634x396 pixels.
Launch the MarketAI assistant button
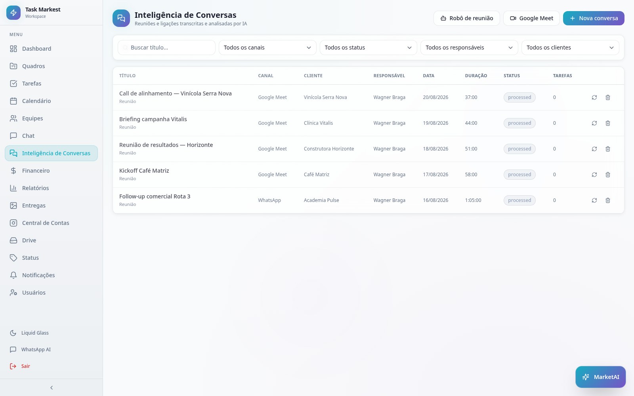coord(601,377)
